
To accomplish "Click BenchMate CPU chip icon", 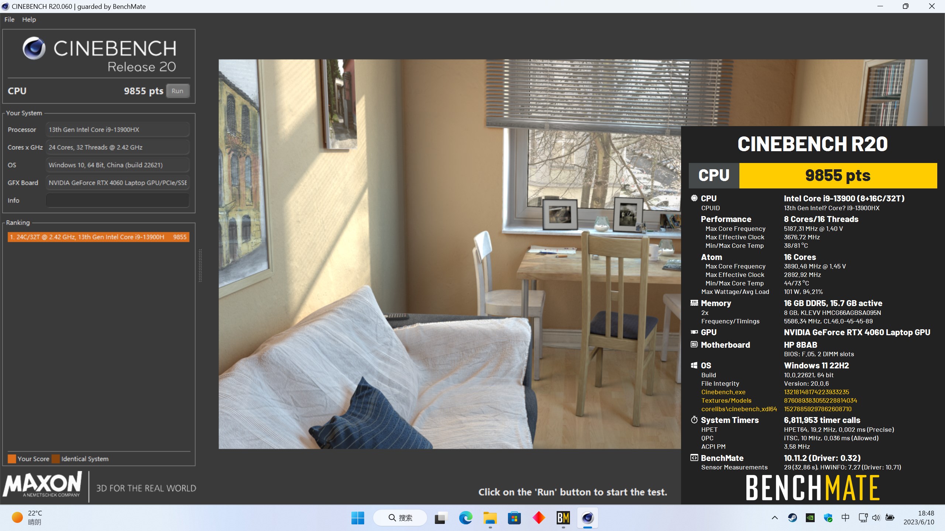I will click(694, 198).
